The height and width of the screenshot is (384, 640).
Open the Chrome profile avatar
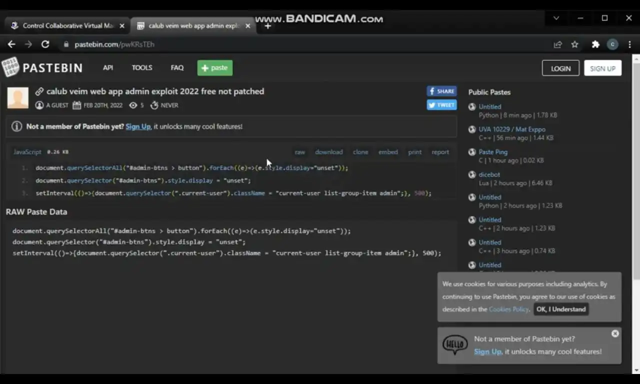tap(612, 44)
